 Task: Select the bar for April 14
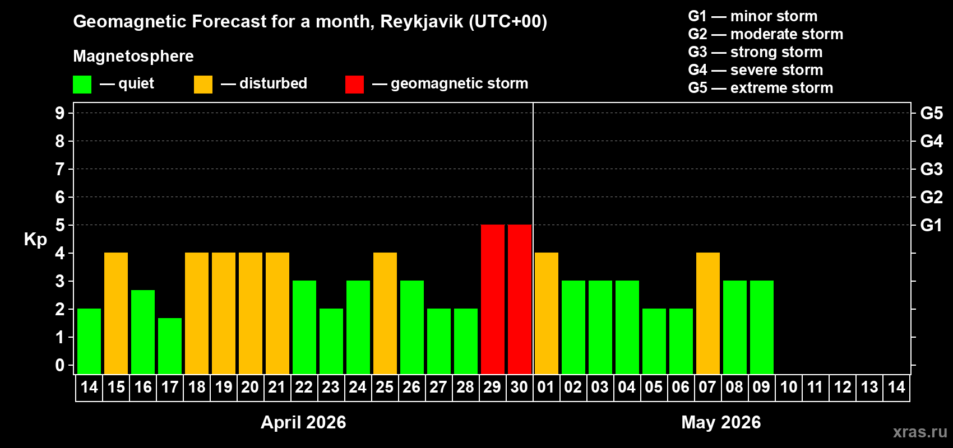(x=89, y=341)
